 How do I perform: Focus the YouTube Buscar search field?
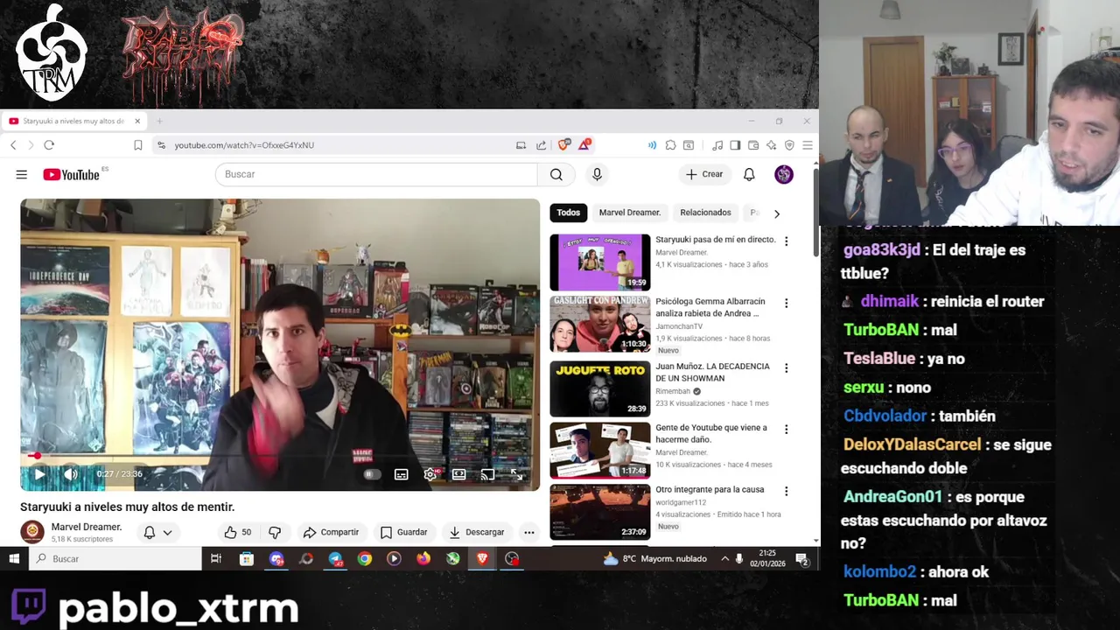376,174
